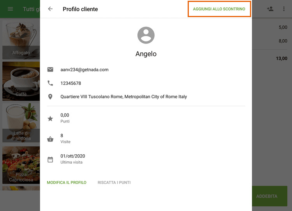292x211 pixels.
Task: Select the Caffè product tile
Action: coord(21,81)
